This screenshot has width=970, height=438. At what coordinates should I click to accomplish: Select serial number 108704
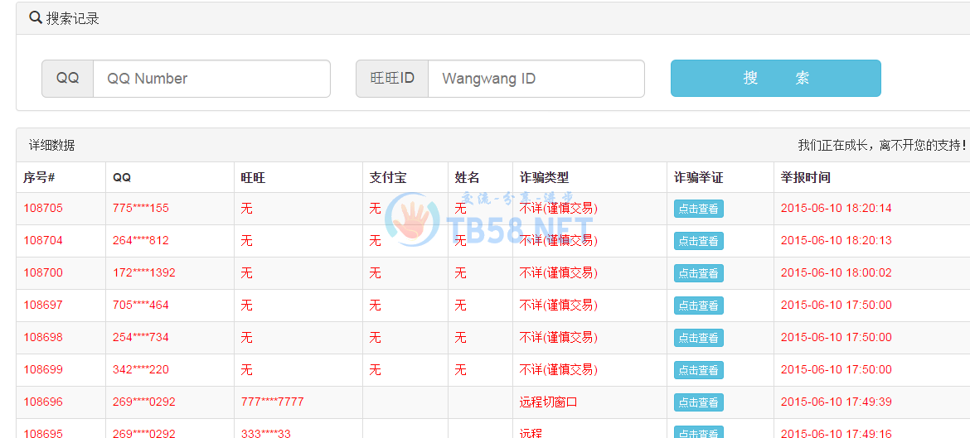coord(42,240)
